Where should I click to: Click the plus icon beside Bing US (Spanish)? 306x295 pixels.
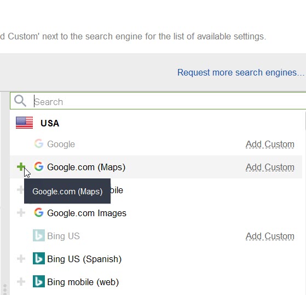[x=21, y=259]
